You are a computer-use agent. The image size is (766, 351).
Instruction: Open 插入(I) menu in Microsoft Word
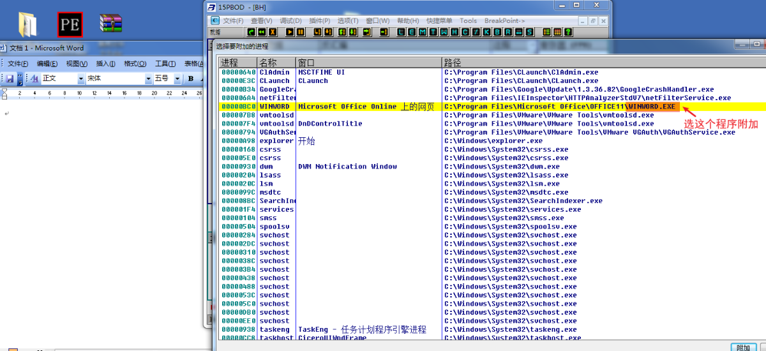[x=105, y=63]
